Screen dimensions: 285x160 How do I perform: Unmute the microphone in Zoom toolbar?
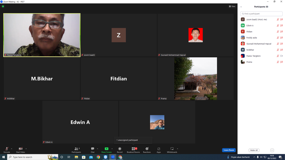click(7, 150)
